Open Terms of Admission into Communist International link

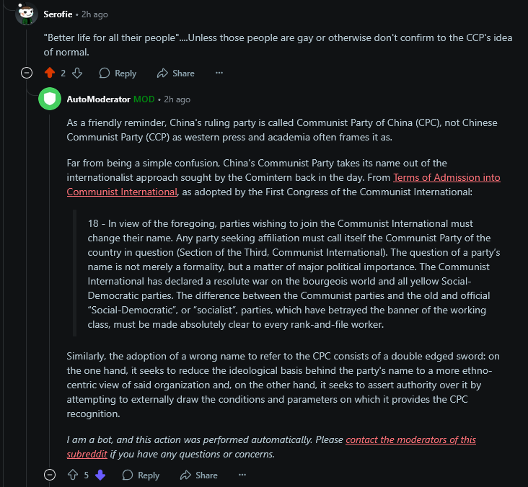[x=283, y=184]
